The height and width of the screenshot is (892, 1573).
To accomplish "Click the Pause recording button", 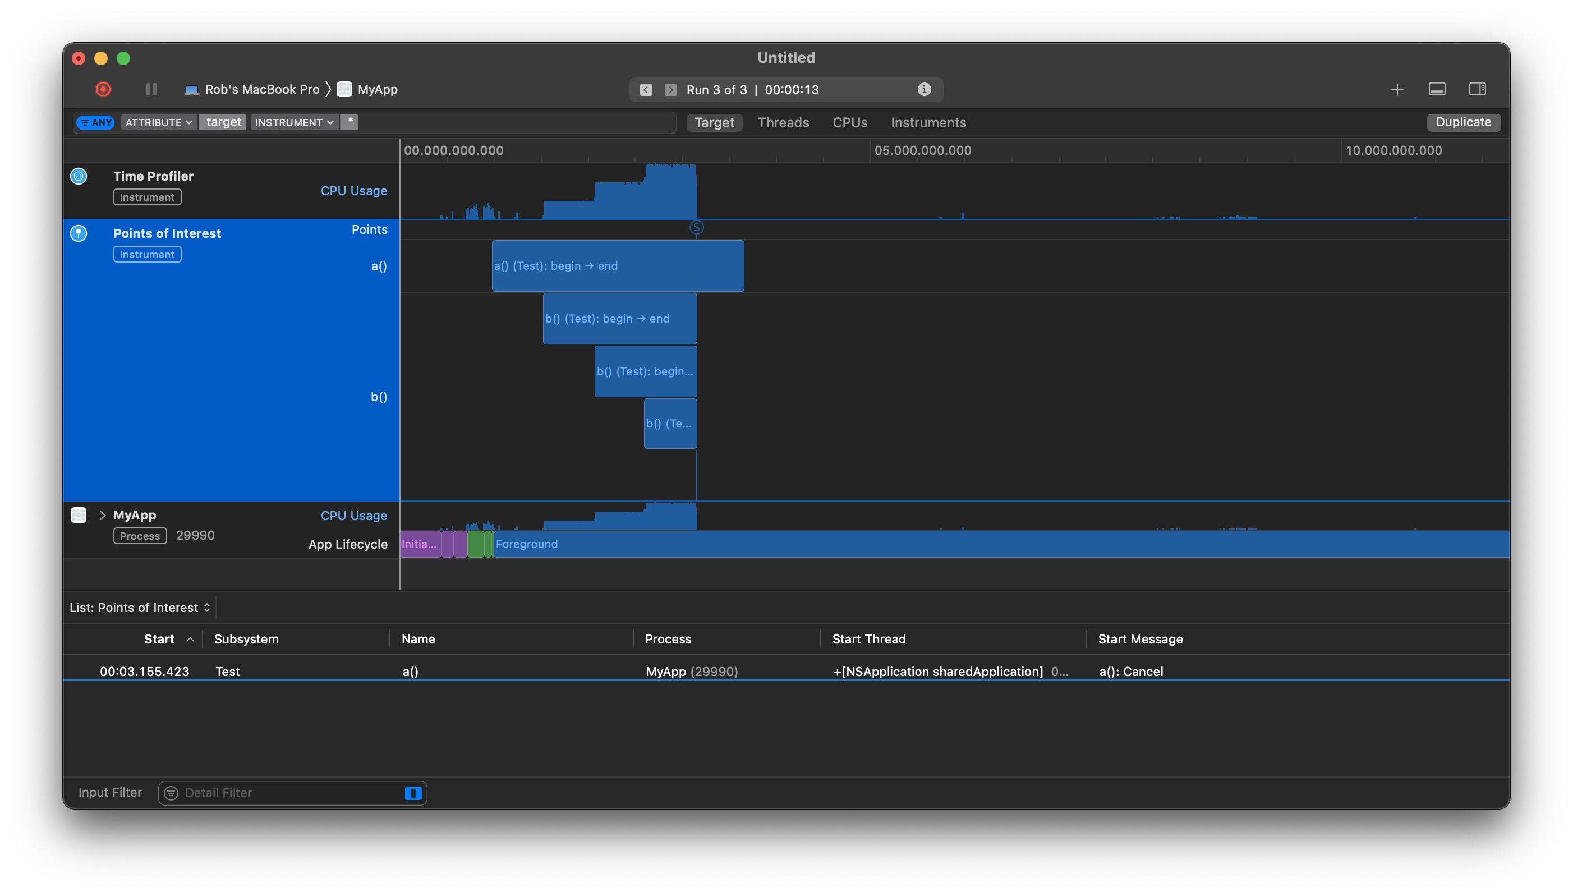I will pyautogui.click(x=151, y=89).
